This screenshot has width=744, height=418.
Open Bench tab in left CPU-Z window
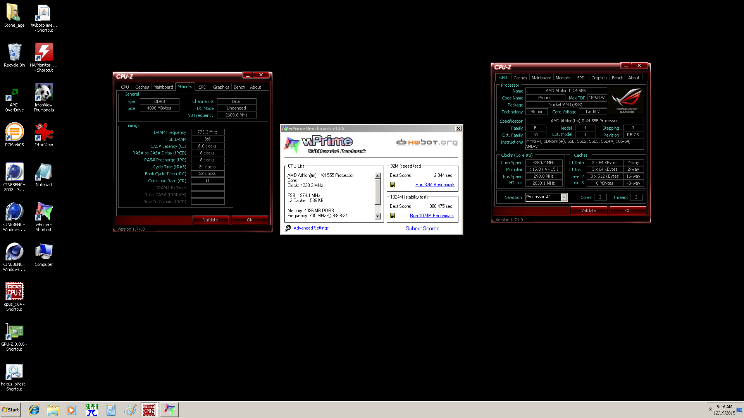click(x=239, y=87)
